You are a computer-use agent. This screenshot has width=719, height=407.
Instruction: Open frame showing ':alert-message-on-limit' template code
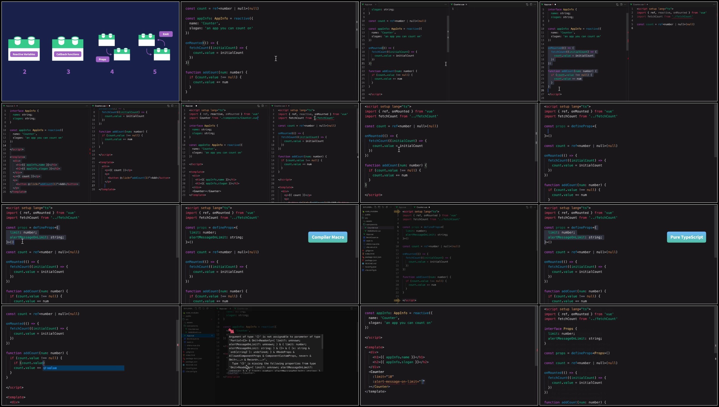pos(449,356)
